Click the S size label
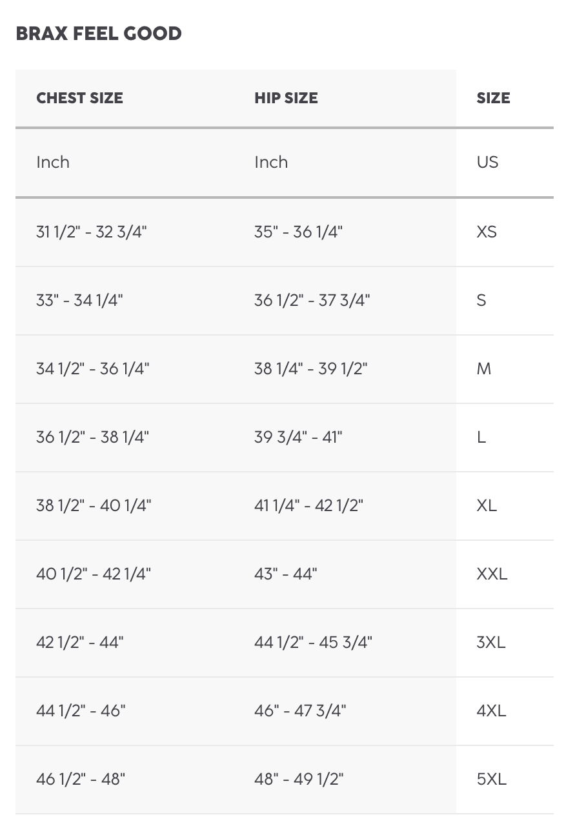 tap(481, 300)
